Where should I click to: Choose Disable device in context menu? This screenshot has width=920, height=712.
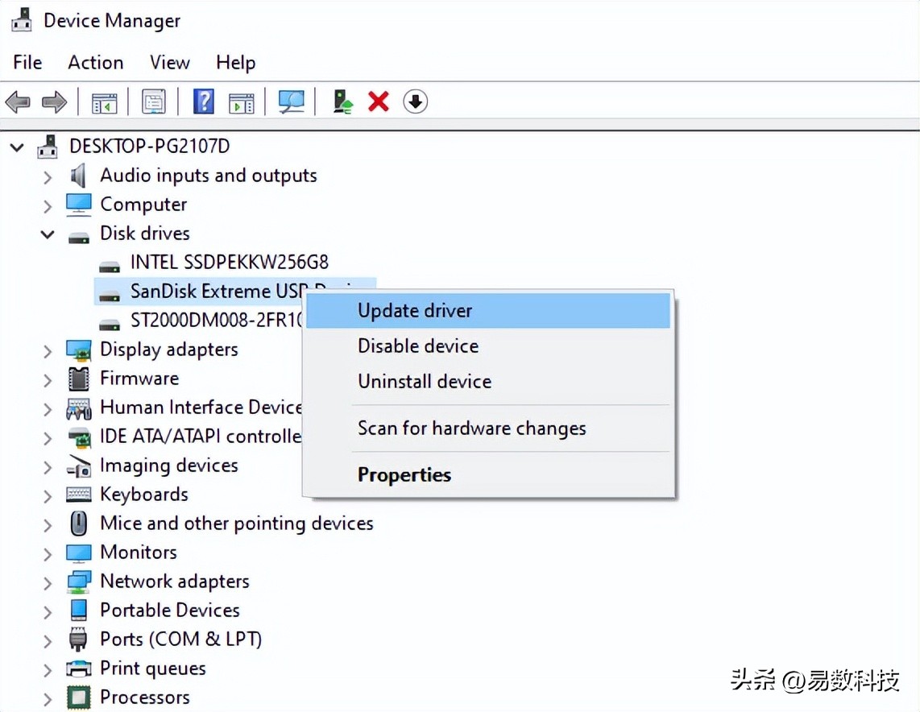pos(488,346)
